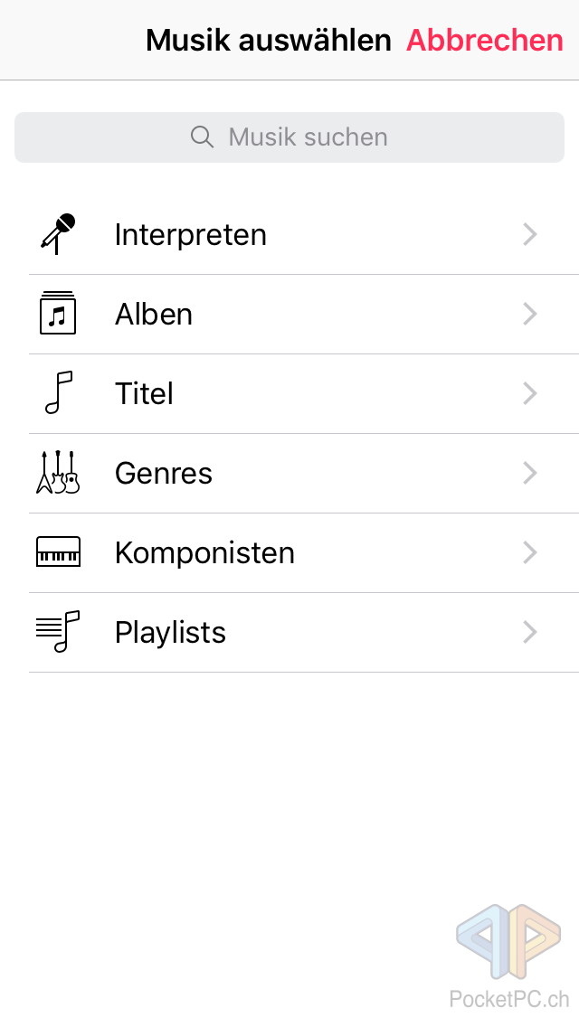Choose the Titel category label

144,394
